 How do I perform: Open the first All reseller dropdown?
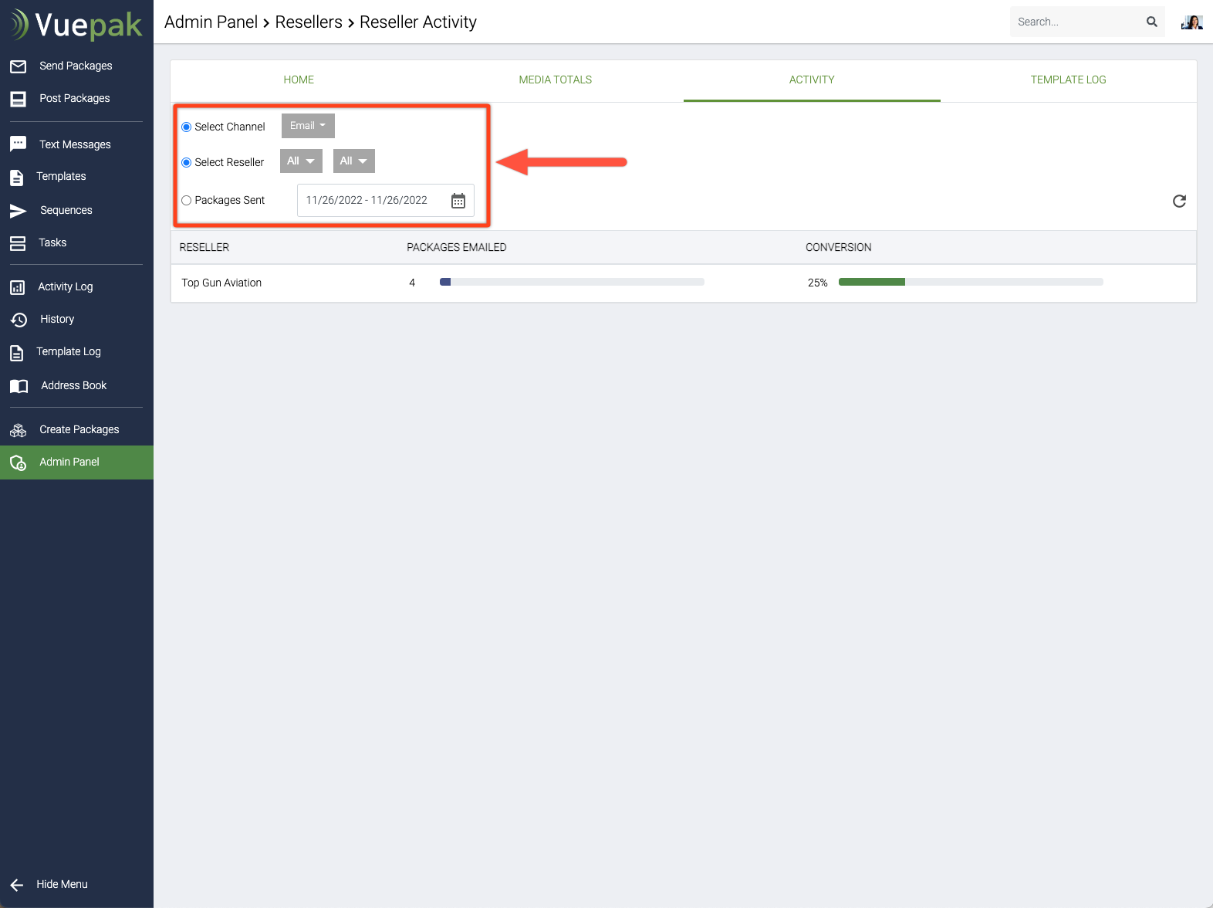[x=301, y=161]
